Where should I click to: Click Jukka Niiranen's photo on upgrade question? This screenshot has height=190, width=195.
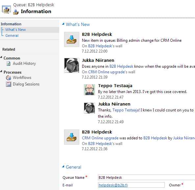coord(72,65)
